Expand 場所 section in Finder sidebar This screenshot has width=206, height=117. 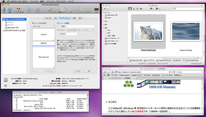coord(104,24)
